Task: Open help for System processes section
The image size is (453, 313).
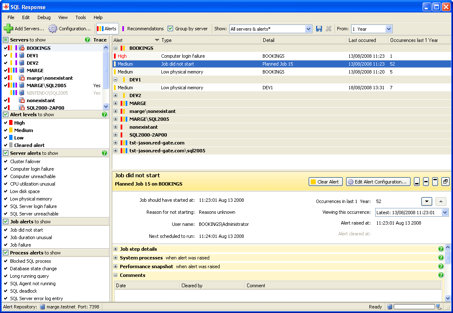Action: point(441,257)
